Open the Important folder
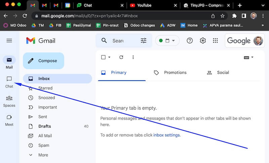 point(57,107)
